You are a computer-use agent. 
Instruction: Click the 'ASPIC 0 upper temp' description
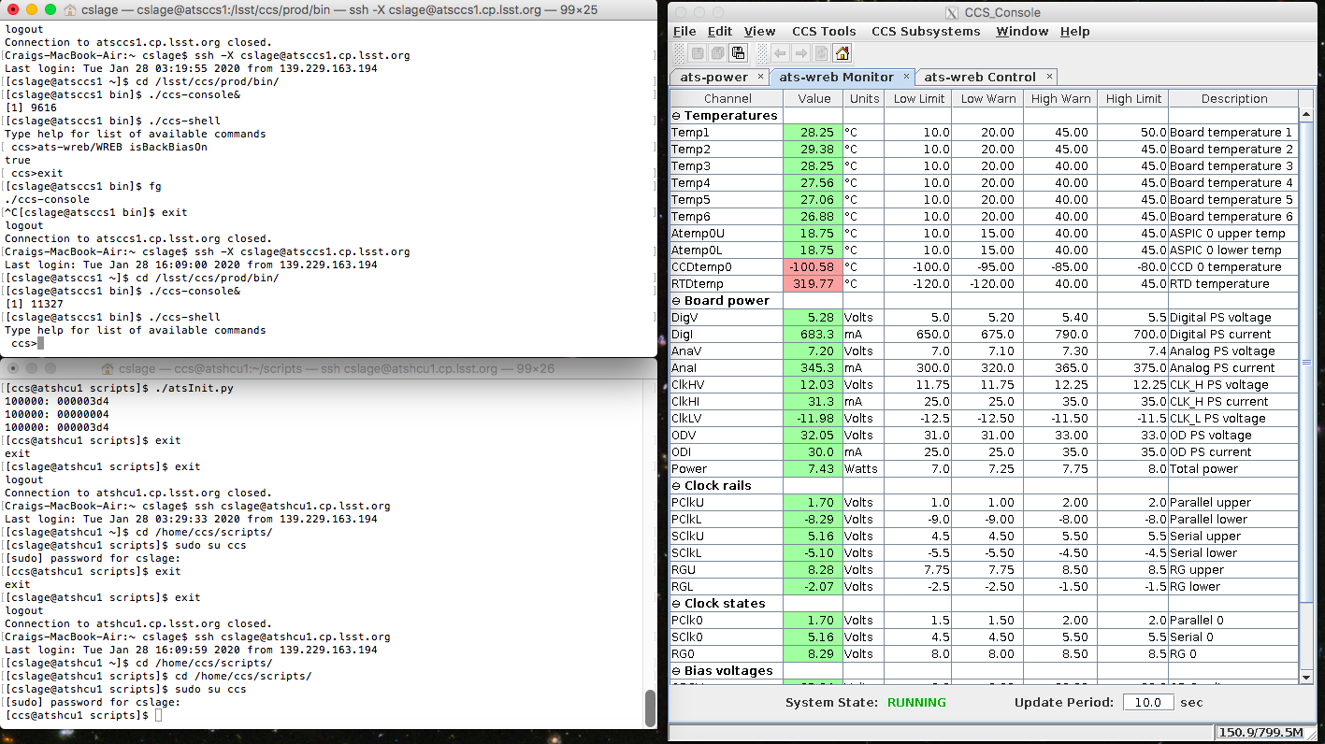[x=1234, y=234]
